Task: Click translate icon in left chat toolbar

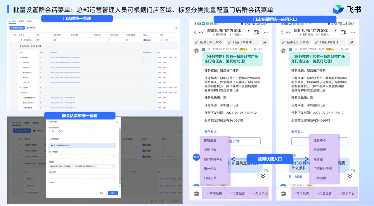Action: point(265,42)
